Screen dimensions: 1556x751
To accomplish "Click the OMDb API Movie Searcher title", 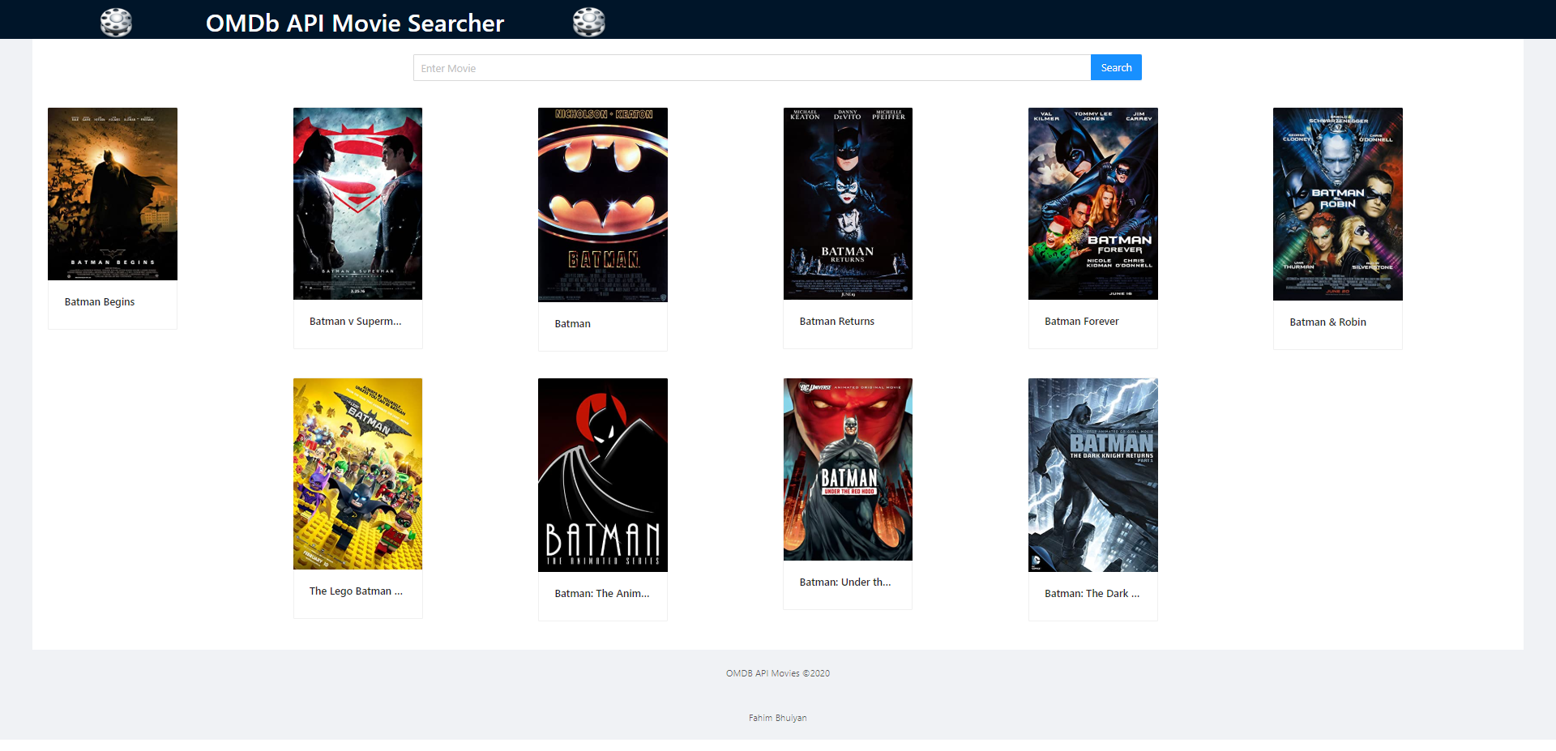I will click(355, 23).
